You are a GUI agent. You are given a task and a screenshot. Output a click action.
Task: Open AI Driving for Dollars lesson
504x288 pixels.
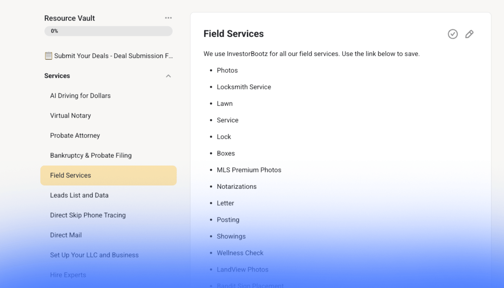pyautogui.click(x=80, y=96)
